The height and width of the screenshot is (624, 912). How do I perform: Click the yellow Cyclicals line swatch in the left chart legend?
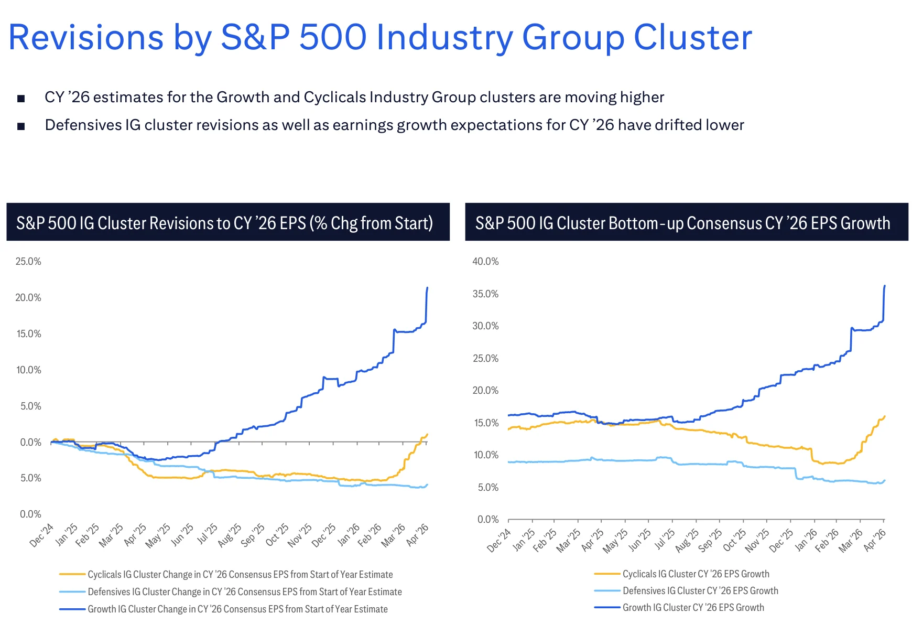point(72,575)
